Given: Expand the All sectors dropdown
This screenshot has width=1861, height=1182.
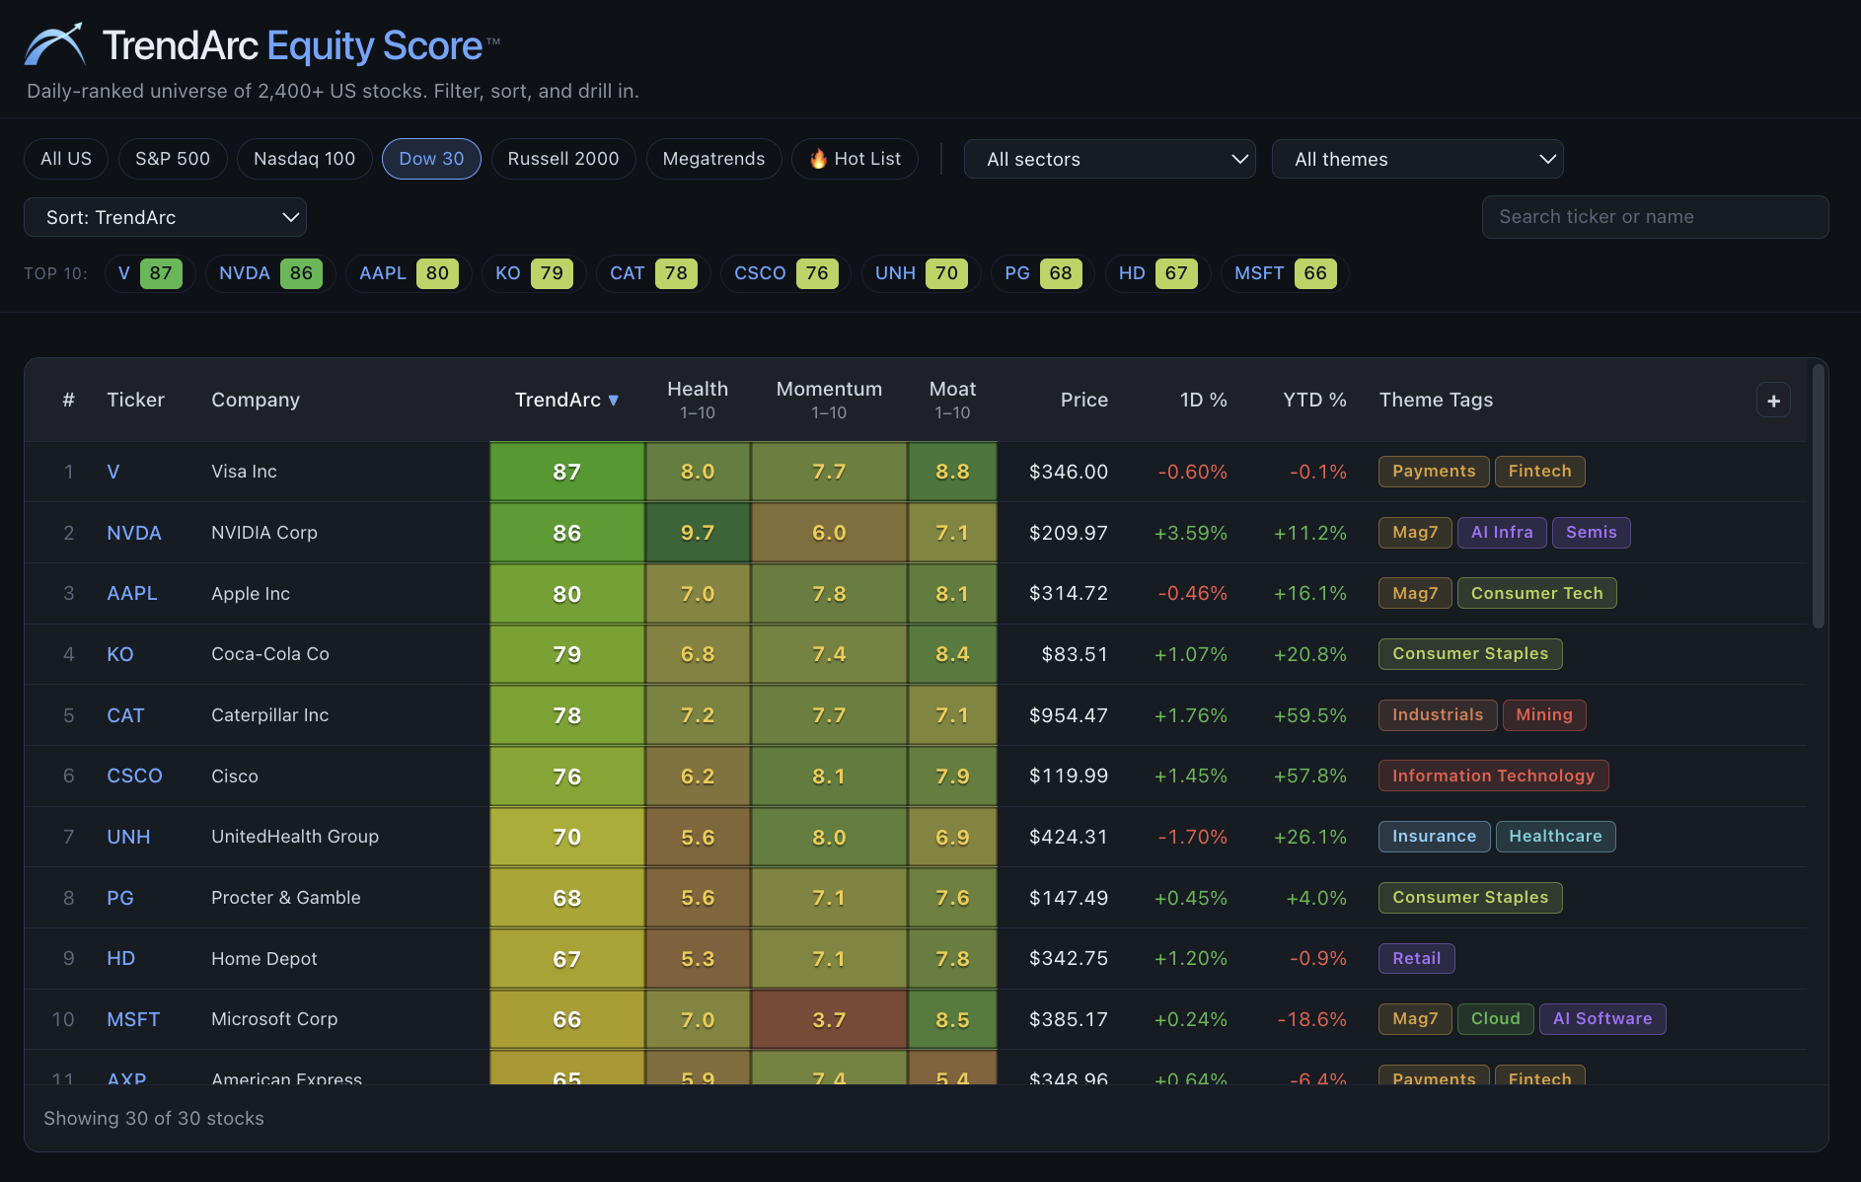Looking at the screenshot, I should [x=1109, y=159].
